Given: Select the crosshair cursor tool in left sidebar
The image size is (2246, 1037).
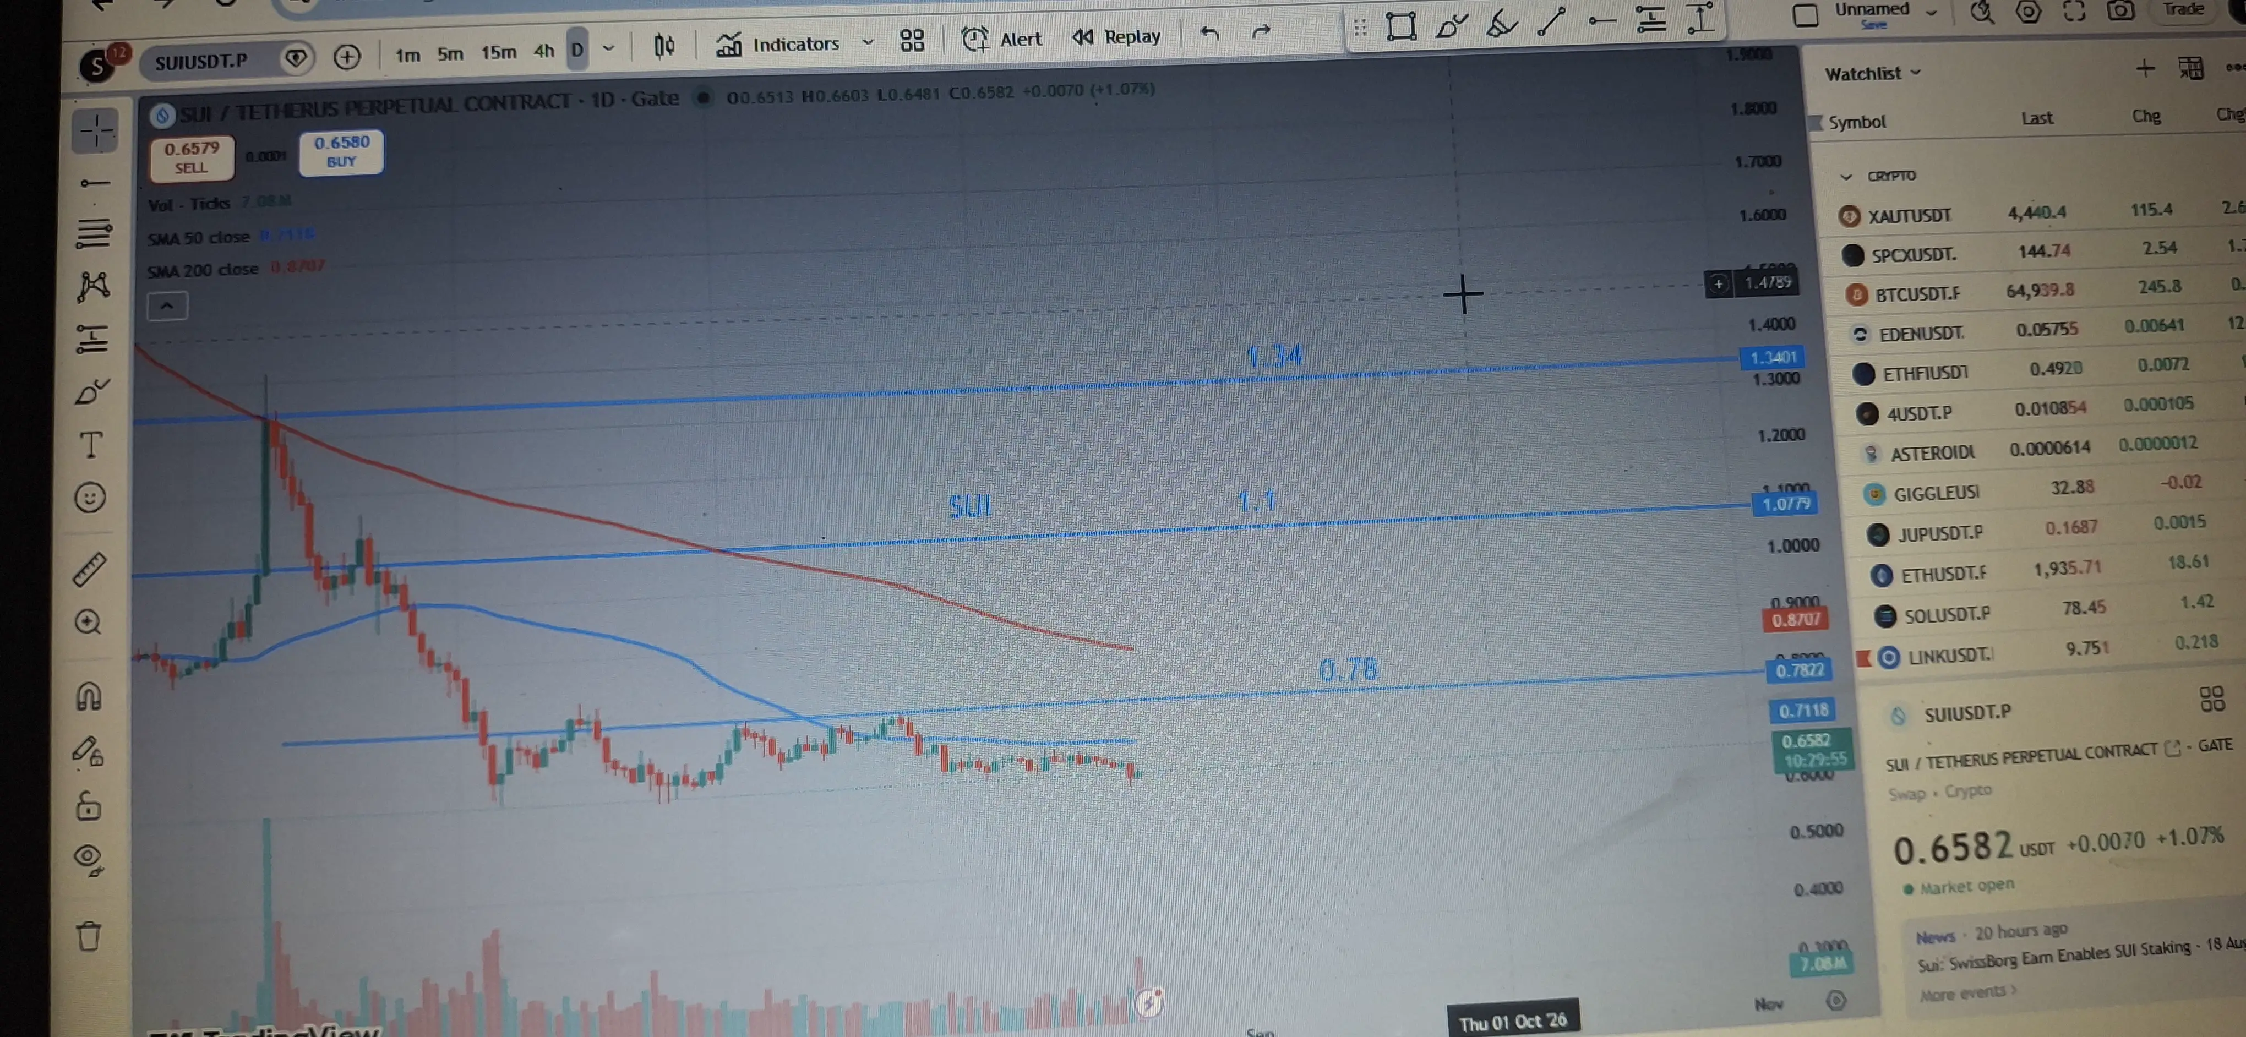Looking at the screenshot, I should click(96, 130).
